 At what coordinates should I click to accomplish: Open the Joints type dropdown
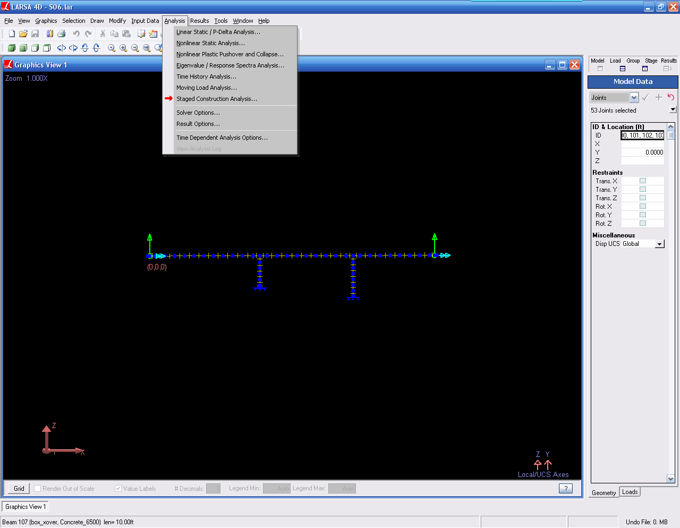634,98
